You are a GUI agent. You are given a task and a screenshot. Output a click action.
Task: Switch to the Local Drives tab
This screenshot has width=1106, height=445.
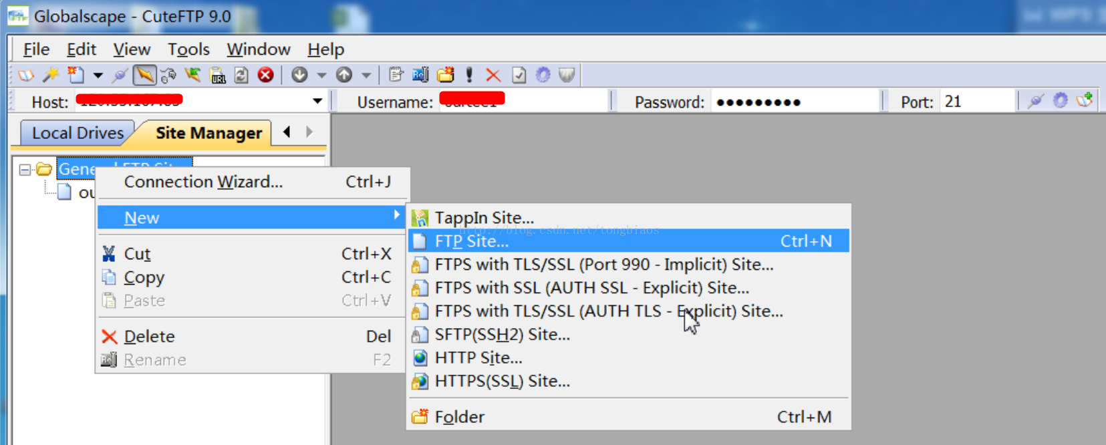pyautogui.click(x=78, y=133)
